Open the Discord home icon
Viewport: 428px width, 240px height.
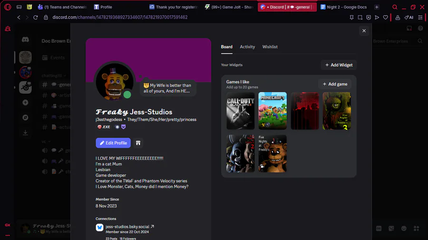tap(25, 40)
